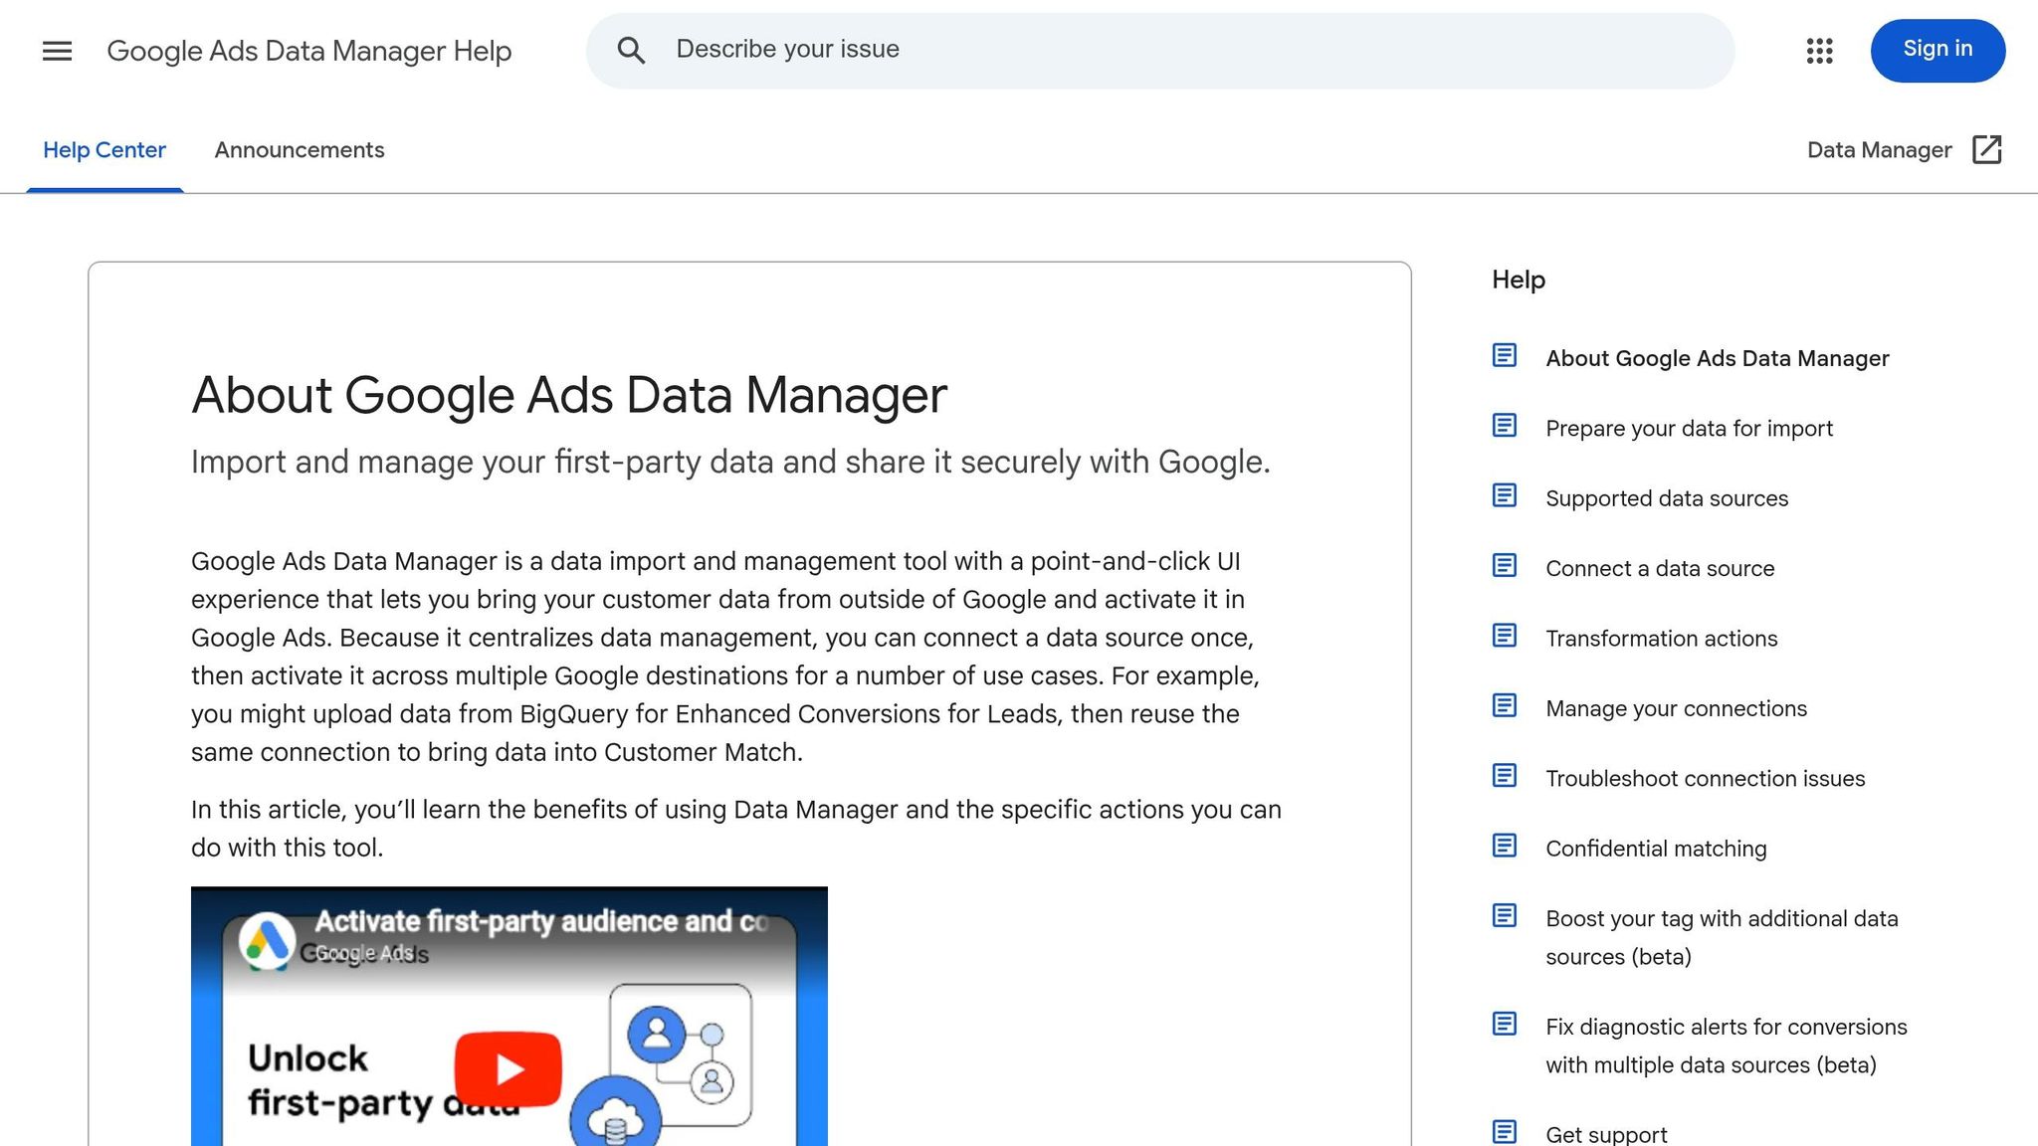Image resolution: width=2038 pixels, height=1146 pixels.
Task: Click the search magnifier icon
Action: tap(631, 50)
